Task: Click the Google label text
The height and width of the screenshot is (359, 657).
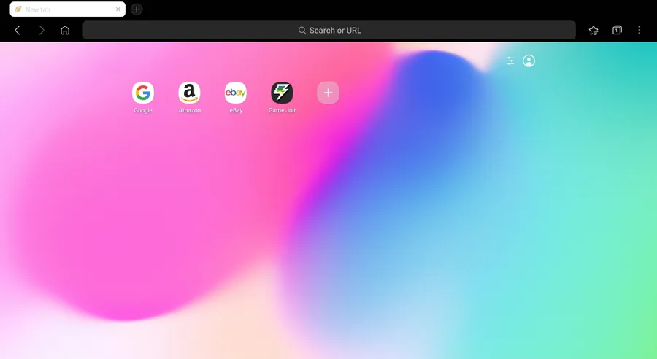Action: [x=143, y=111]
